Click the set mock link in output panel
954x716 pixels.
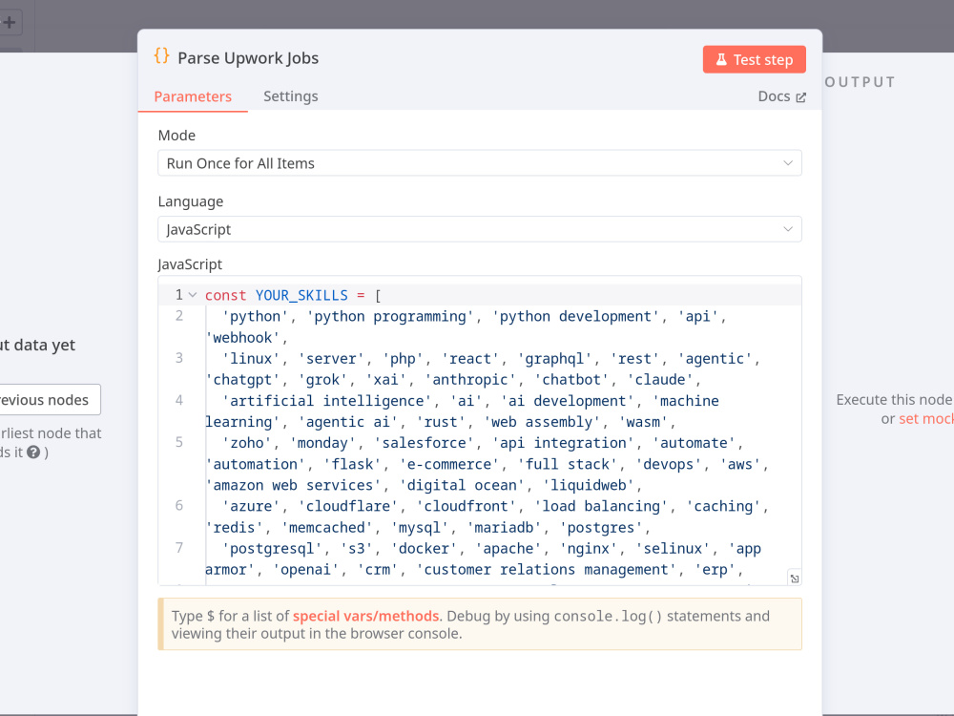[926, 419]
